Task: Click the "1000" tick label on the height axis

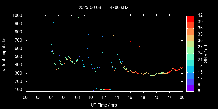Action: [x=18, y=16]
